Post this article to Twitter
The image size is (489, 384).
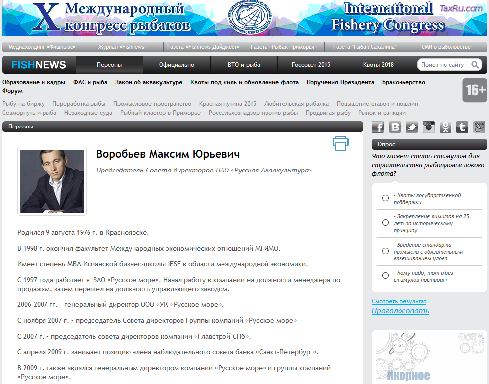pos(411,127)
